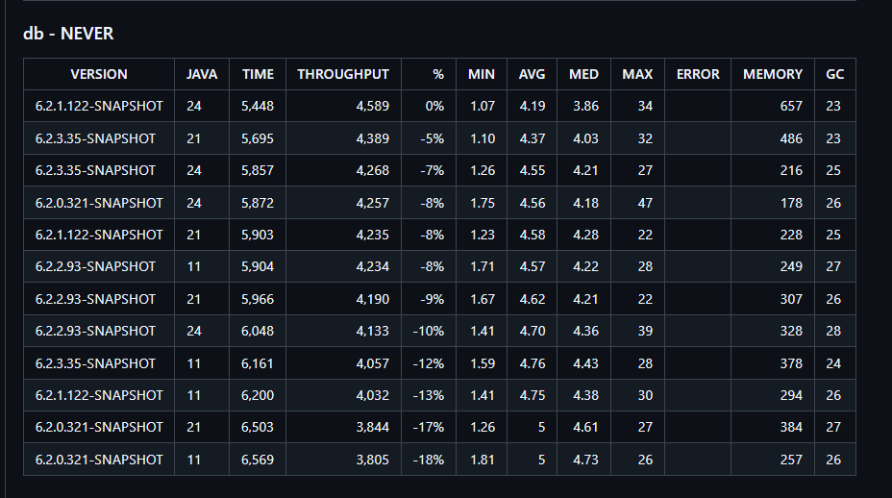Select the throughput value 4,133

(x=372, y=331)
